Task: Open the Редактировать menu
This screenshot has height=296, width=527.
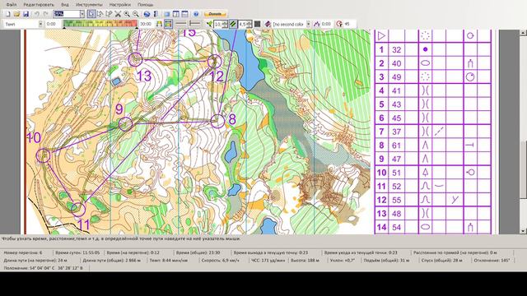Action: 39,5
